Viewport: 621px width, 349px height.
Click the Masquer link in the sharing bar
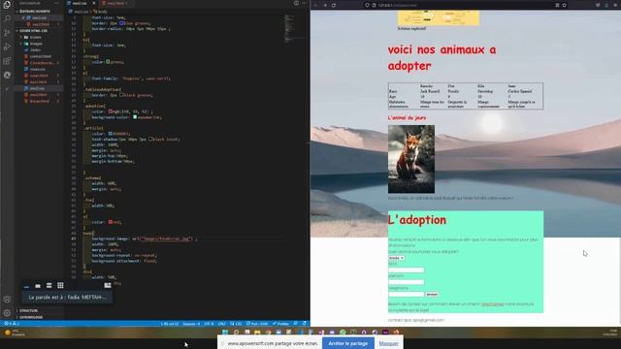tap(388, 343)
